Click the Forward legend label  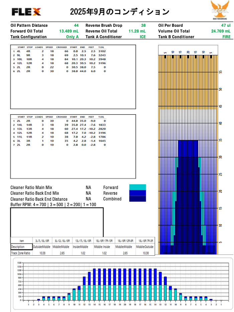111,187
